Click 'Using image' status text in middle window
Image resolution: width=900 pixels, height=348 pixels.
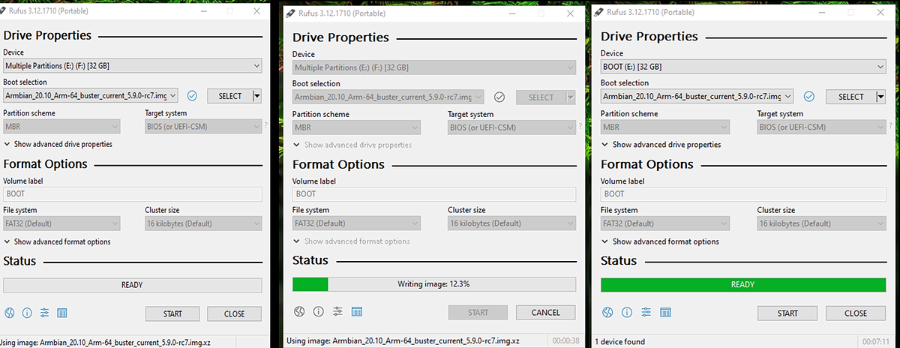tap(403, 340)
